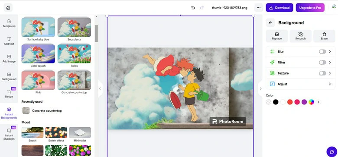Select the Add image tool
This screenshot has width=338, height=157.
[9, 59]
